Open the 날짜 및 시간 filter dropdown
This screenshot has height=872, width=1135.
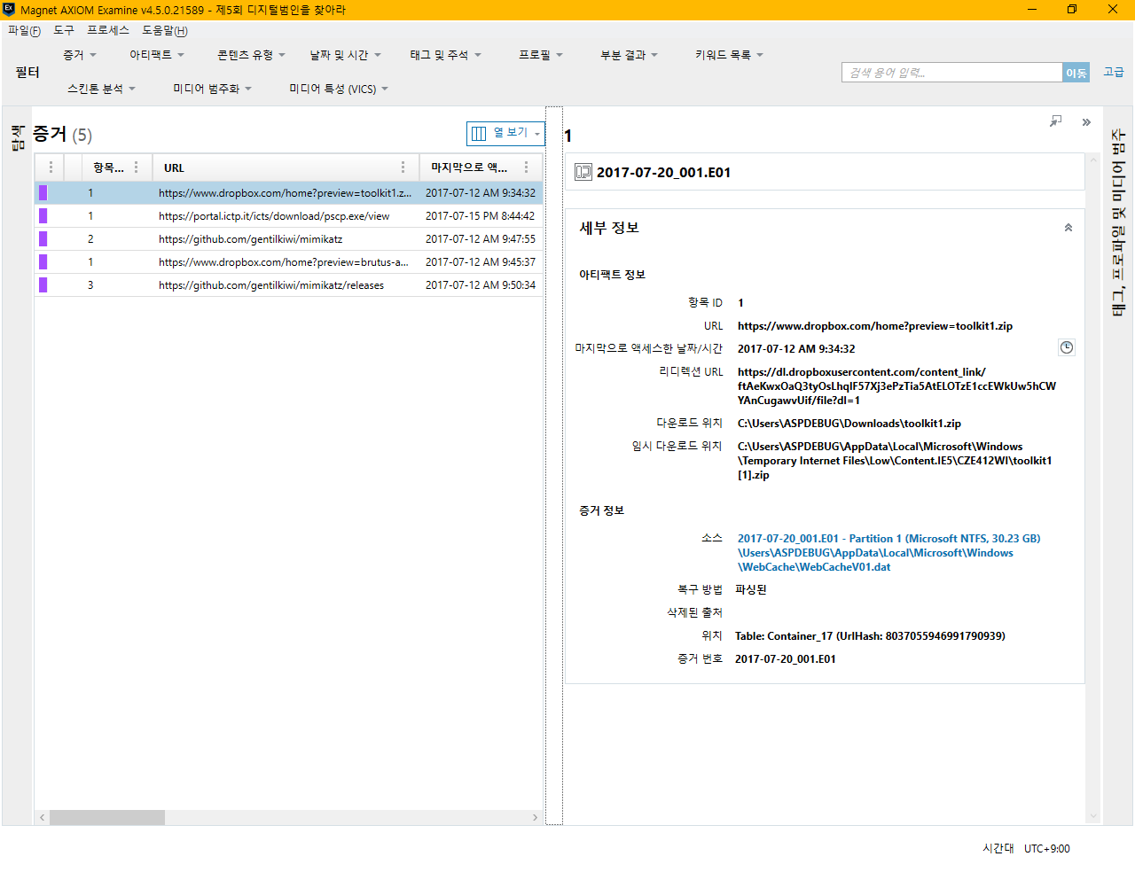[x=345, y=55]
